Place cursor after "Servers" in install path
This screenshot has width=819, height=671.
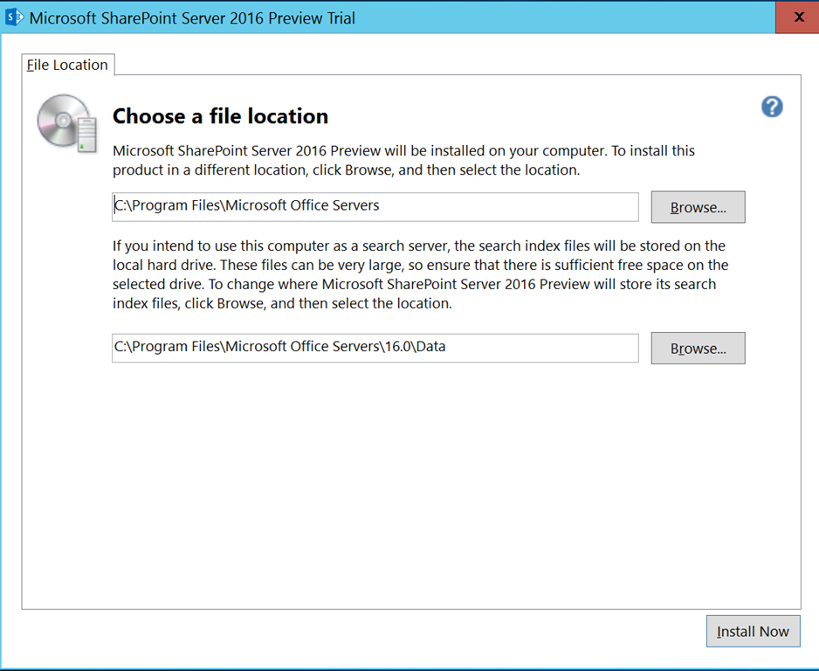381,205
